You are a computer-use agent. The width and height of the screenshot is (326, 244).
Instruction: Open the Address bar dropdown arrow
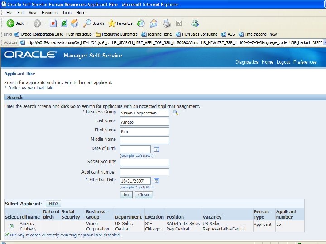coord(324,42)
